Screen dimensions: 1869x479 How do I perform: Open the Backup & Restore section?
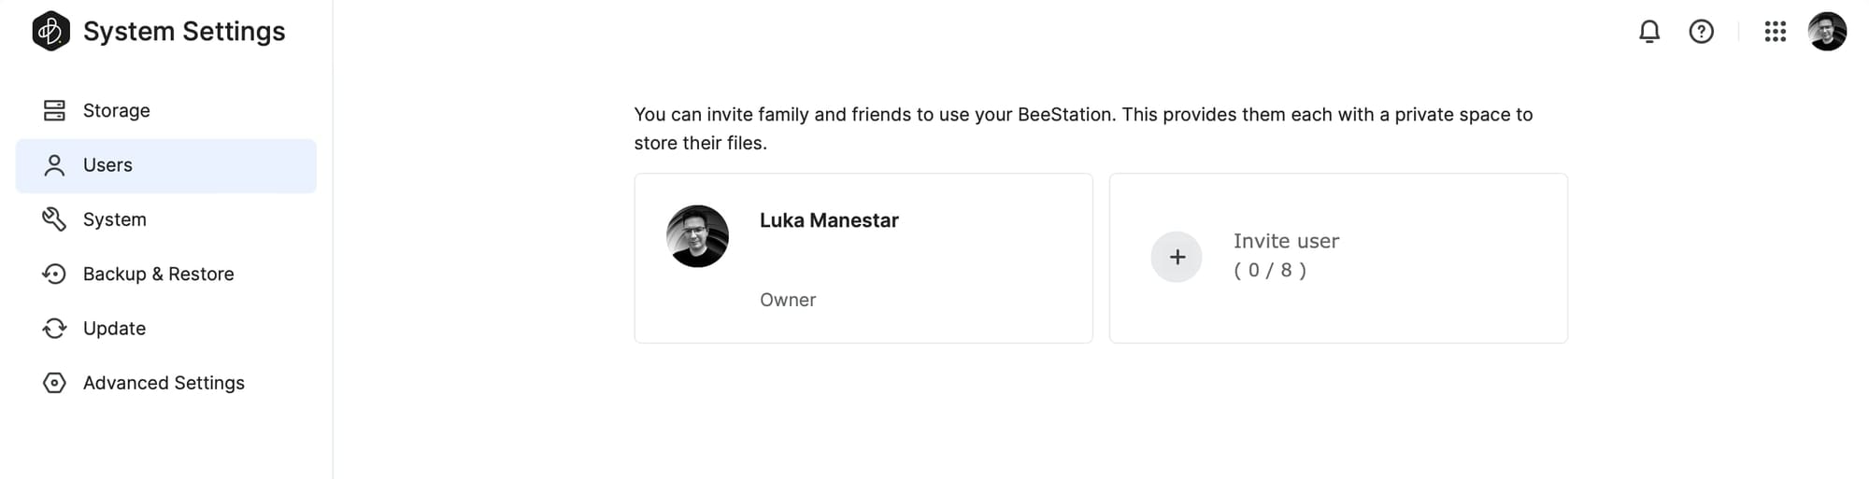(166, 274)
